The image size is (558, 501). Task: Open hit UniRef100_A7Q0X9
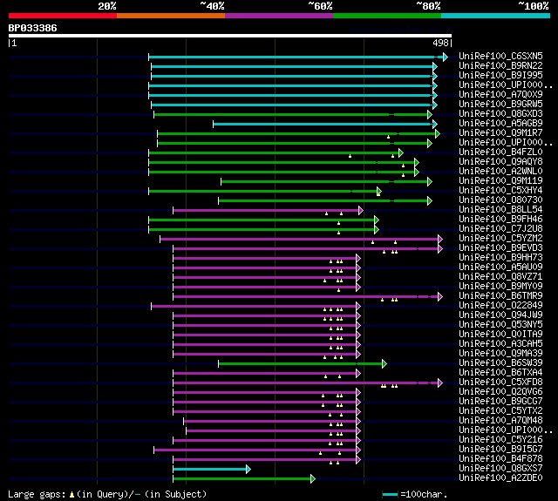tap(500, 94)
